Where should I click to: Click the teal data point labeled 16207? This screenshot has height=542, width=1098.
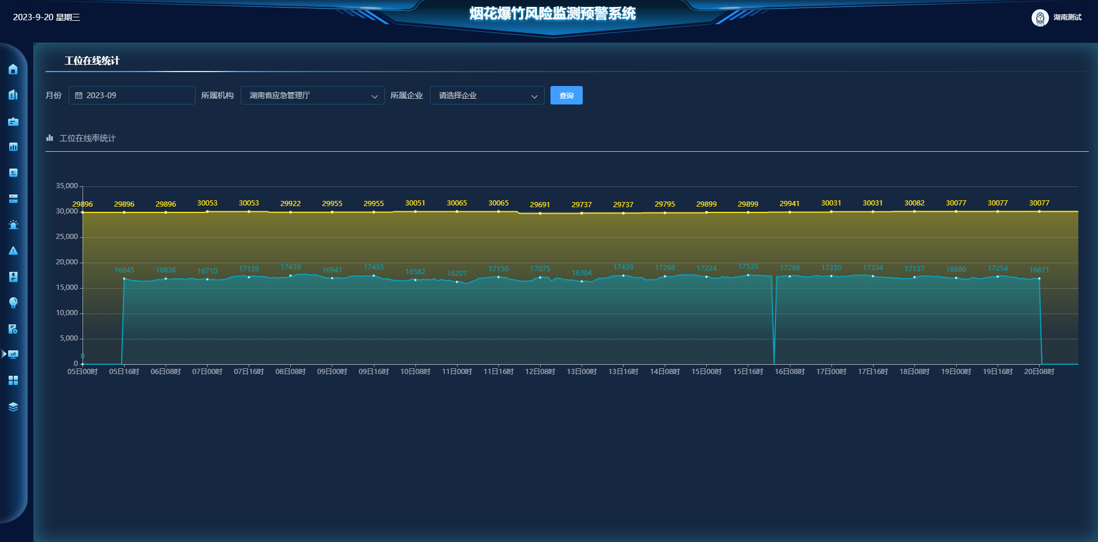pyautogui.click(x=457, y=282)
